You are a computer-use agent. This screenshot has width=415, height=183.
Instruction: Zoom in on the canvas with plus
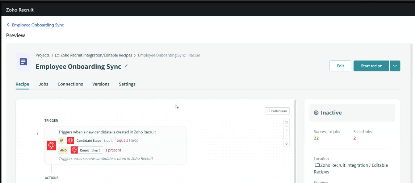pos(286,130)
